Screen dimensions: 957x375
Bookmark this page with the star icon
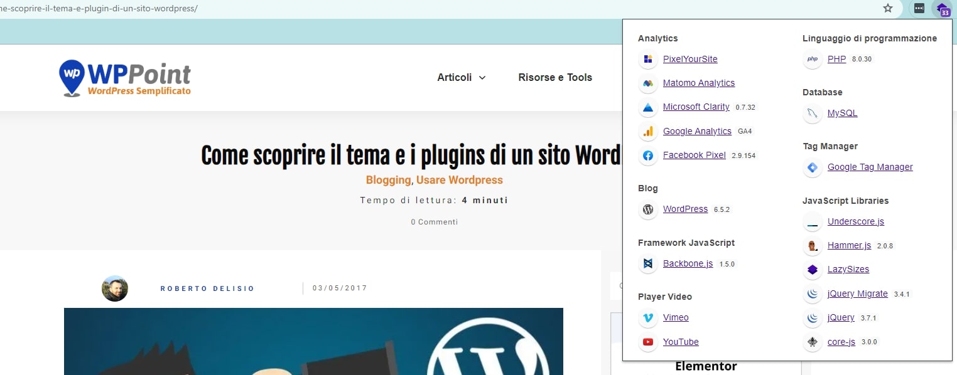click(888, 8)
